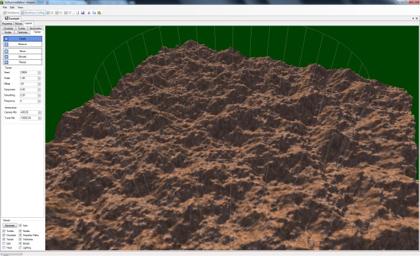Open the Territories sub-tab
This screenshot has height=256, width=420.
(x=23, y=32)
